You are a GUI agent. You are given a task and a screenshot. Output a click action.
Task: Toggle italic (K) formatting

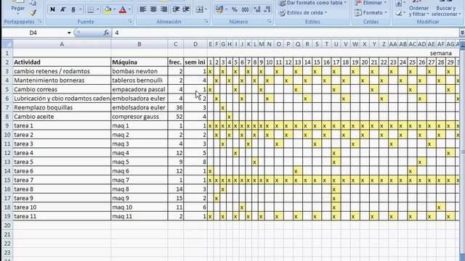(x=63, y=9)
